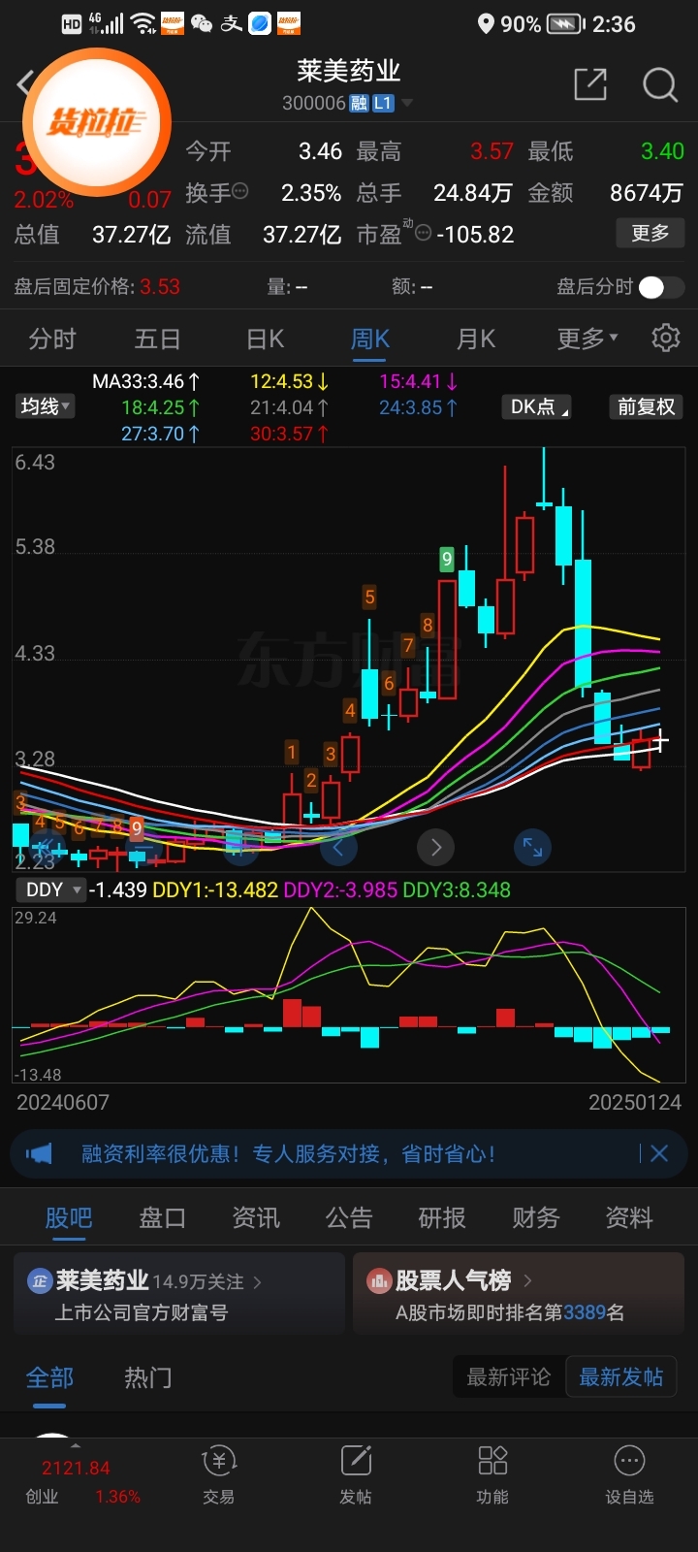Switch to 日K chart tab

265,339
